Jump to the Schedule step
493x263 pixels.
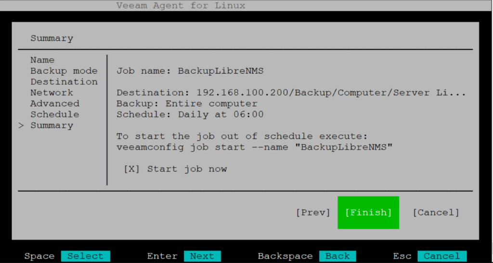55,115
